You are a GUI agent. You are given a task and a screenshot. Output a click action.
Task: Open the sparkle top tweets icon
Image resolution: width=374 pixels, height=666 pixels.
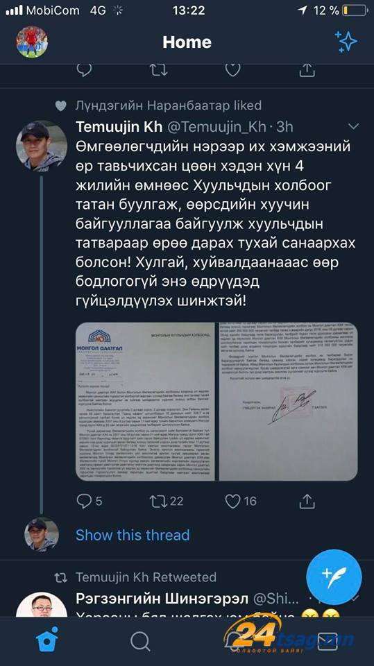coord(346,42)
